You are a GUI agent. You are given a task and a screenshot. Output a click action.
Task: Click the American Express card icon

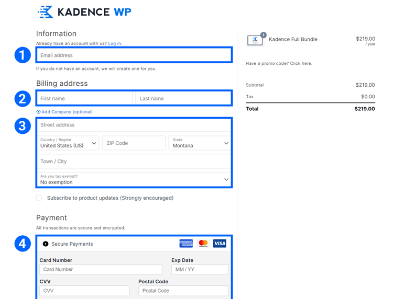click(x=186, y=244)
